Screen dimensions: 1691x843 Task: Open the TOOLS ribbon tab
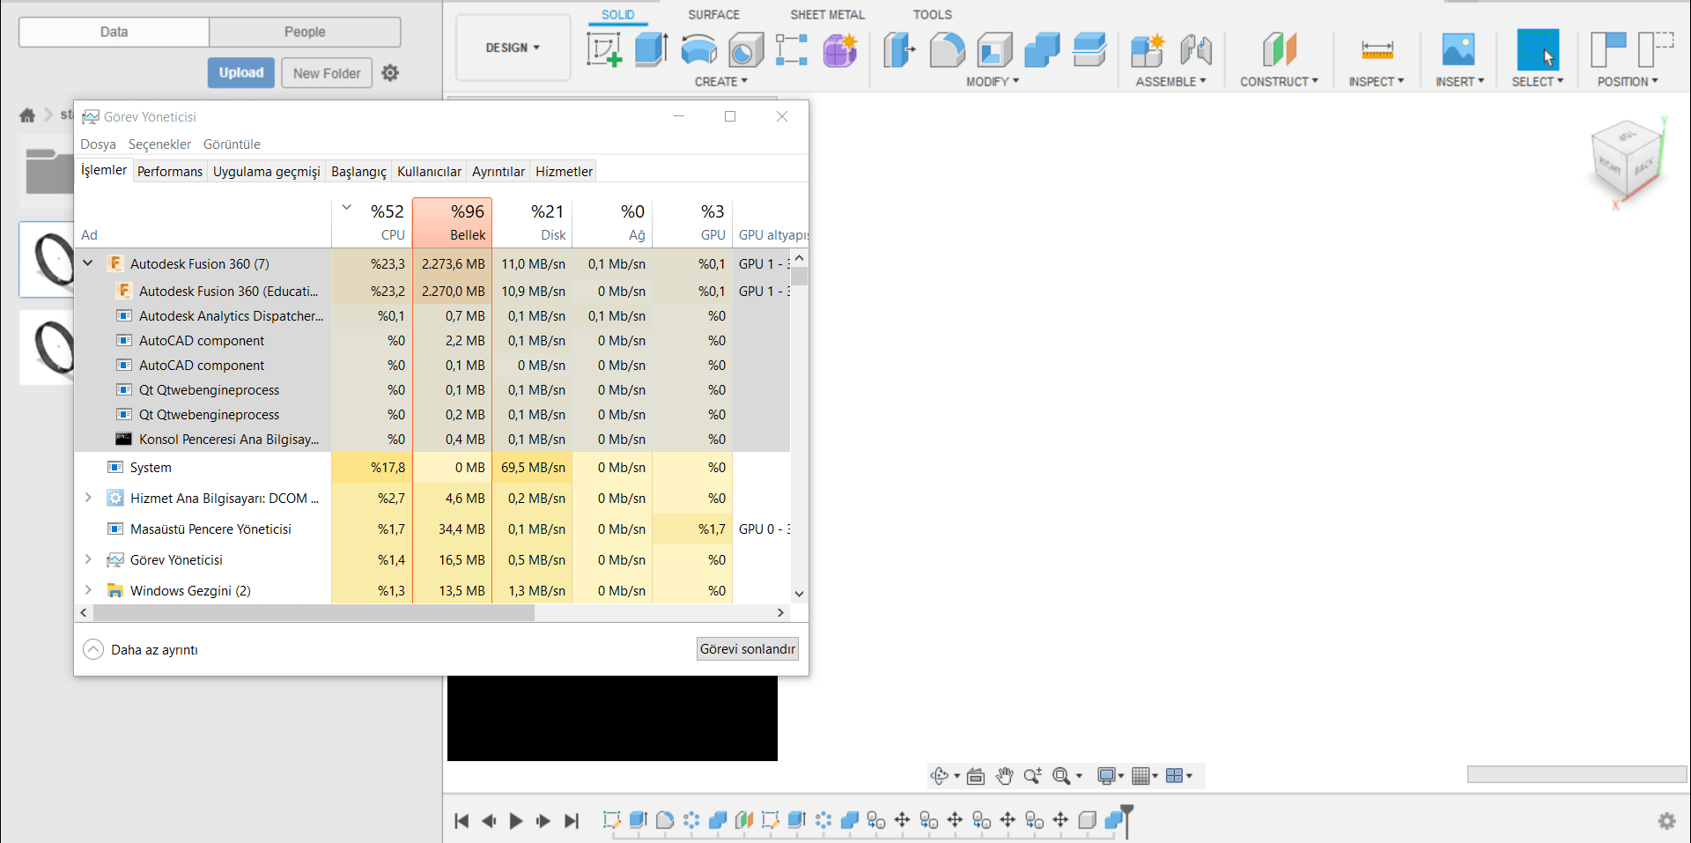(x=932, y=15)
